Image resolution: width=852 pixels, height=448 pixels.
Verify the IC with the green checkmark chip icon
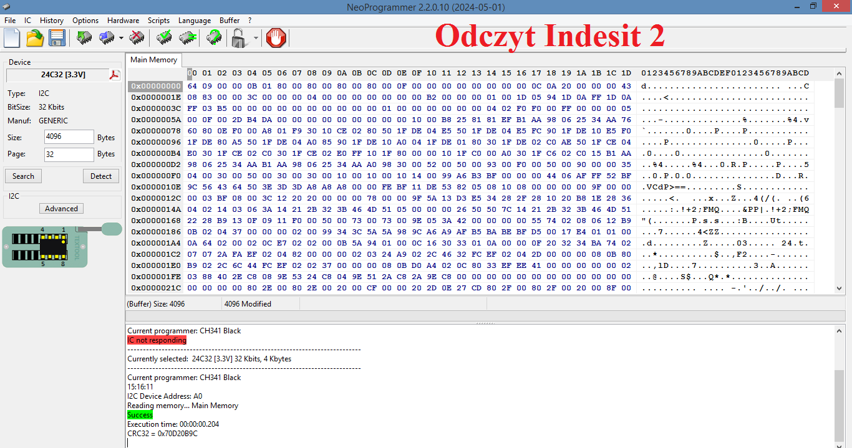pyautogui.click(x=164, y=38)
